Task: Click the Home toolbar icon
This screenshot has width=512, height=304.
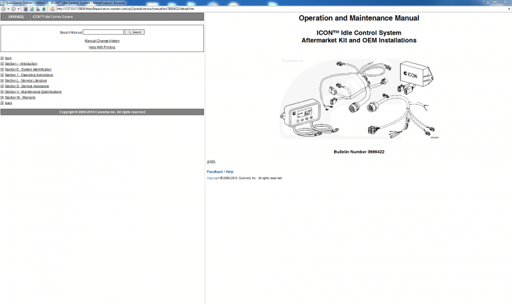Action: 52,9
